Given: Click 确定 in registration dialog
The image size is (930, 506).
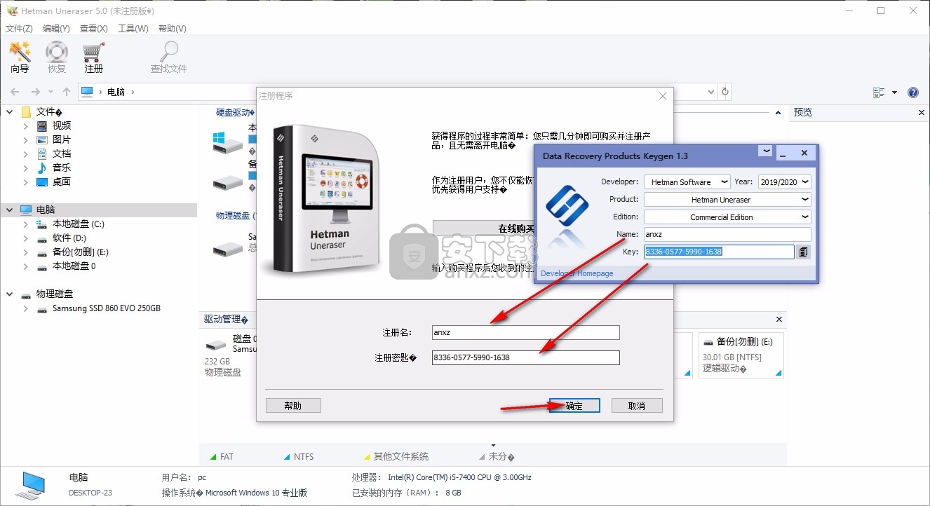Looking at the screenshot, I should point(574,406).
